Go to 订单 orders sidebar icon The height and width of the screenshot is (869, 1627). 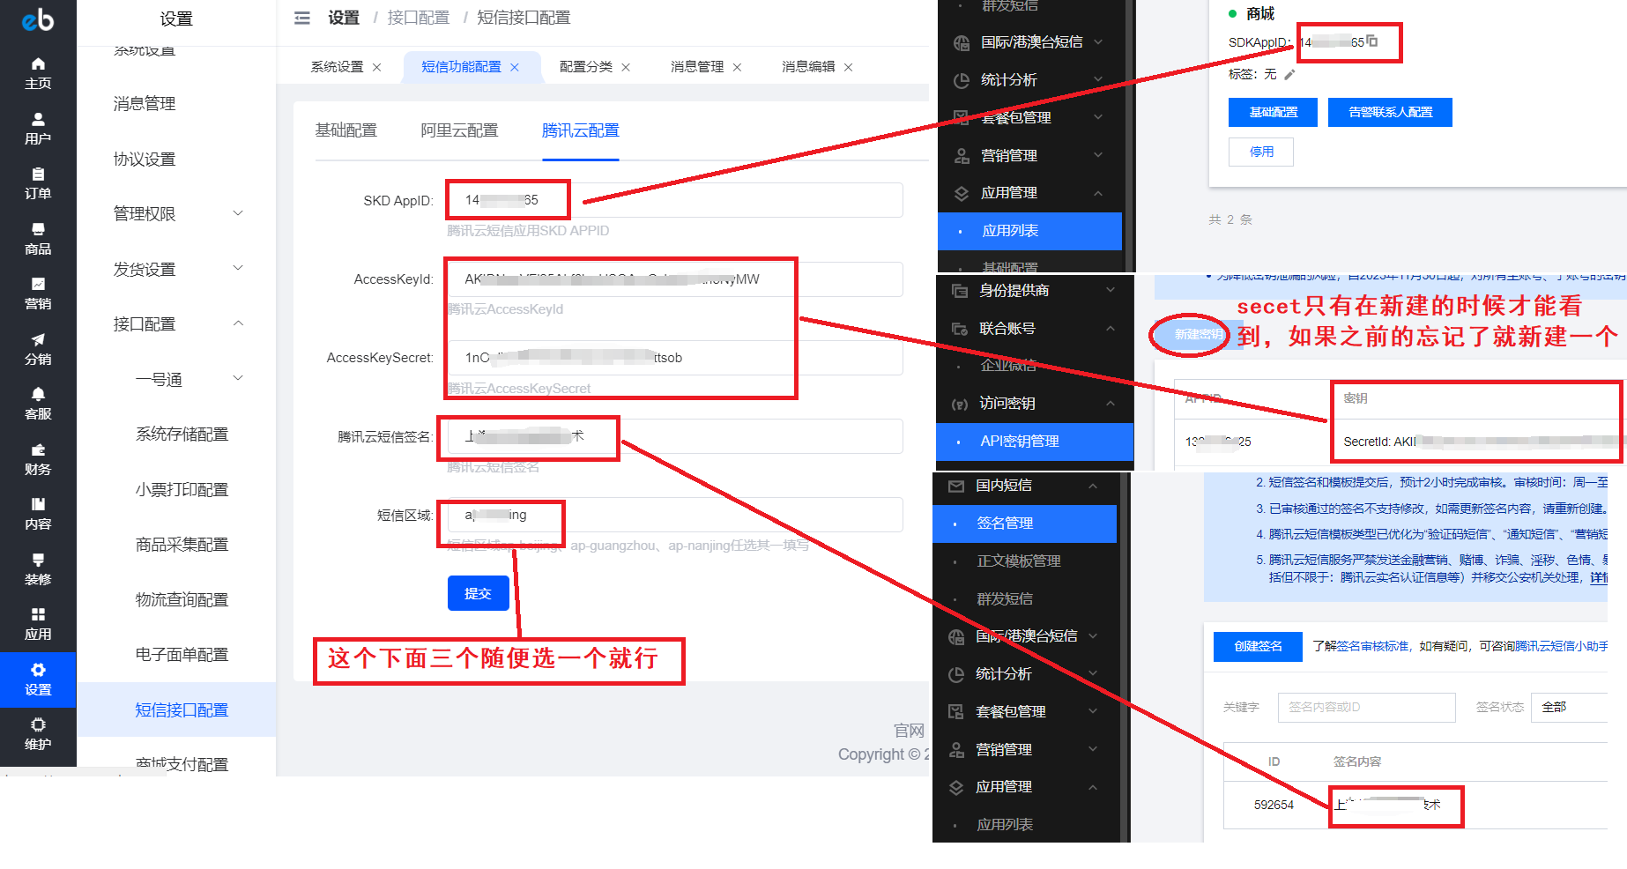coord(38,183)
